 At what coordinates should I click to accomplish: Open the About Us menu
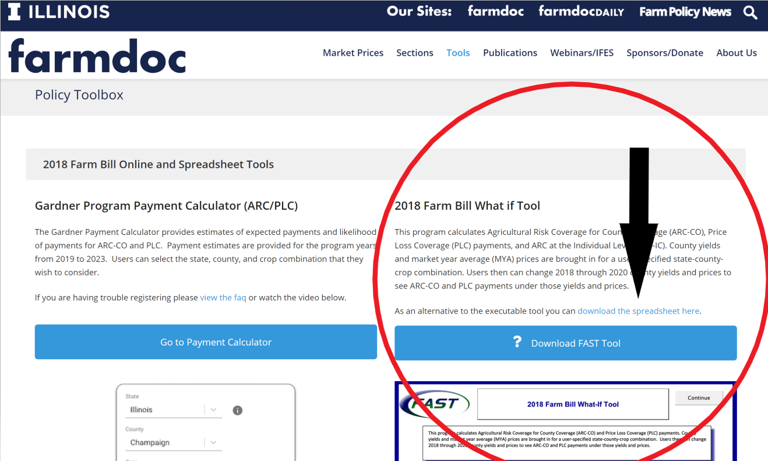[x=737, y=53]
